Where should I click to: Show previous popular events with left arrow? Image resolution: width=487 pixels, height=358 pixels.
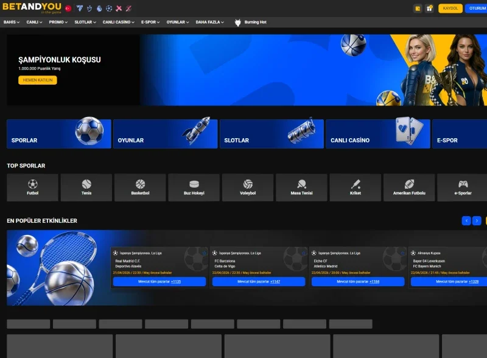466,220
